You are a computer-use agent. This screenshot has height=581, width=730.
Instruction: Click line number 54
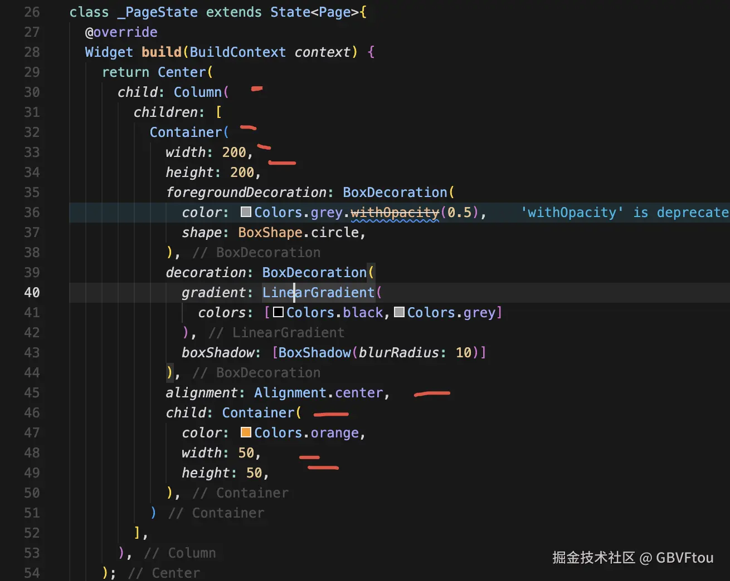point(32,573)
